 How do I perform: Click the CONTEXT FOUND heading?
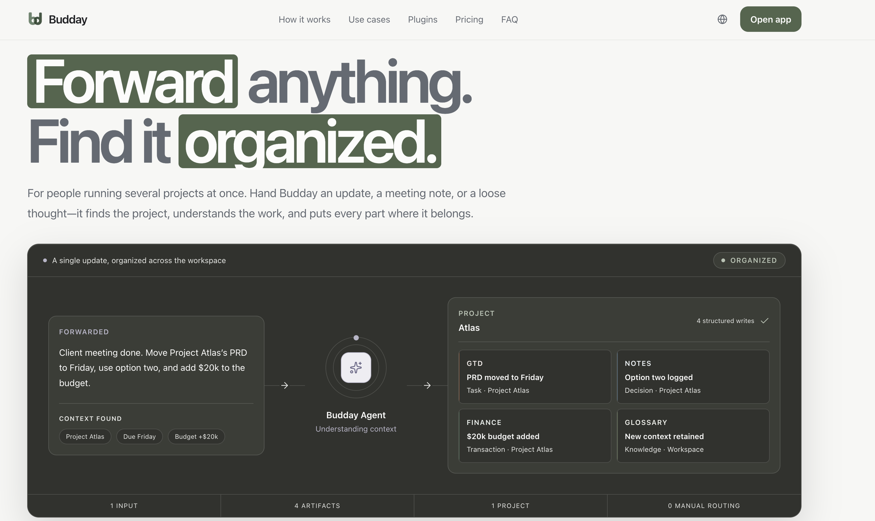(x=90, y=419)
